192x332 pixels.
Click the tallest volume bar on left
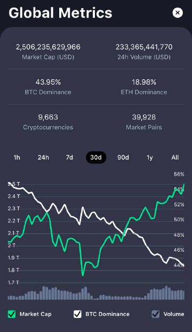44,293
